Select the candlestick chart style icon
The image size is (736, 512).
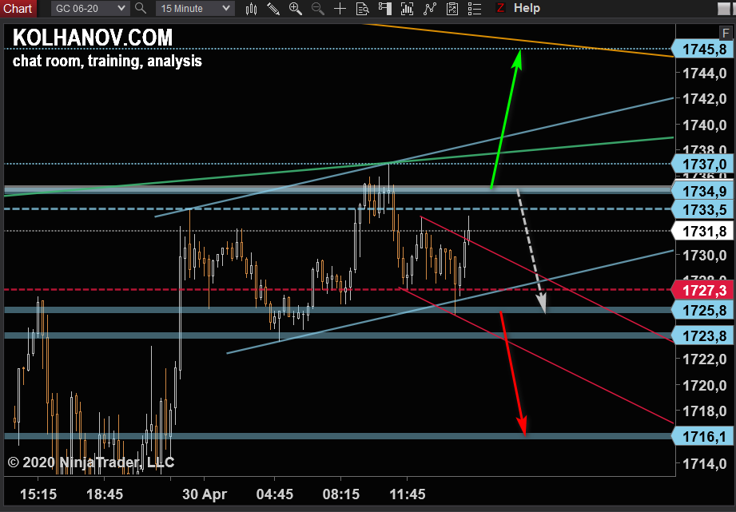click(253, 9)
